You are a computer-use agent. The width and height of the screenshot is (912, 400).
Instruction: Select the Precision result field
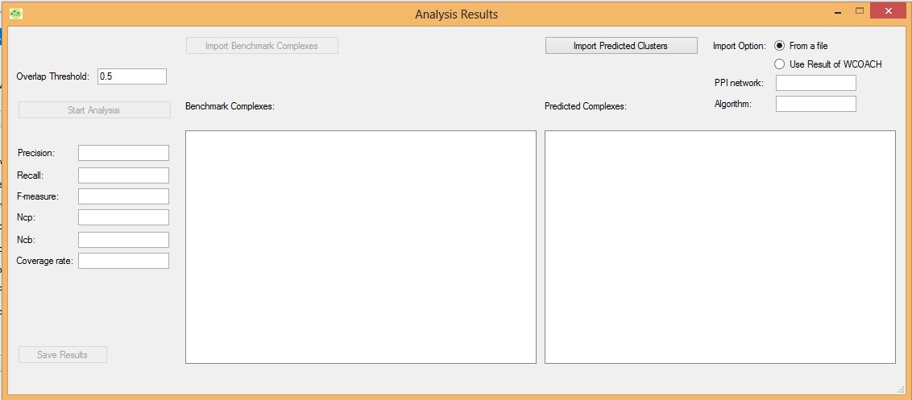click(x=123, y=153)
